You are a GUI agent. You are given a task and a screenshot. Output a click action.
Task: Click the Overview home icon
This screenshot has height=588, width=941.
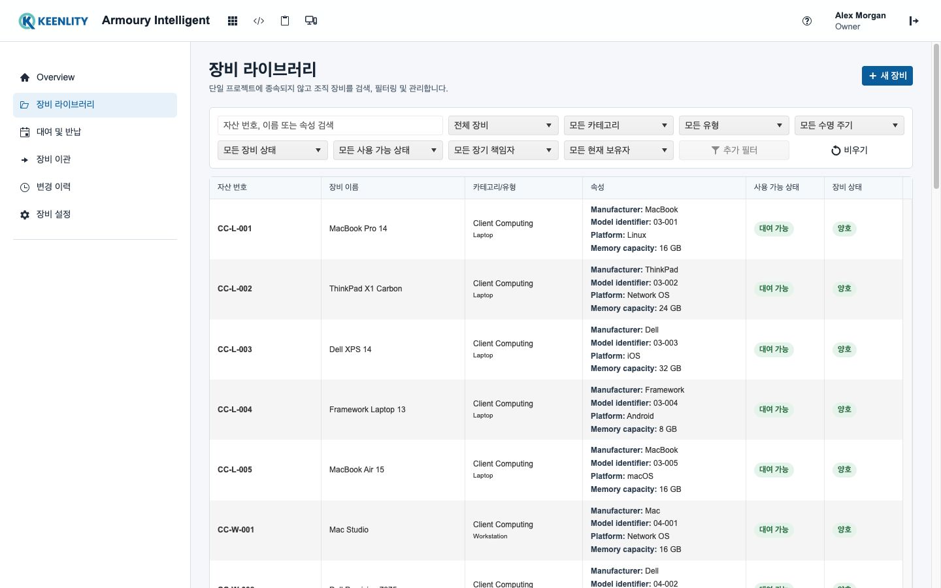coord(25,77)
